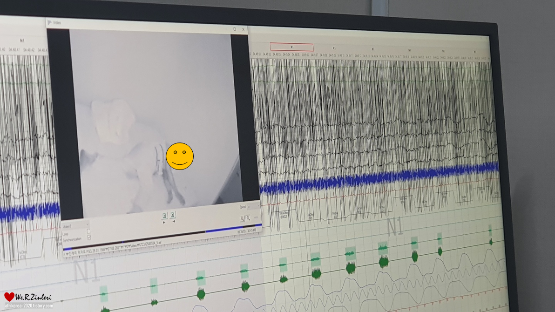
Task: Close the Video window
Action: [243, 29]
